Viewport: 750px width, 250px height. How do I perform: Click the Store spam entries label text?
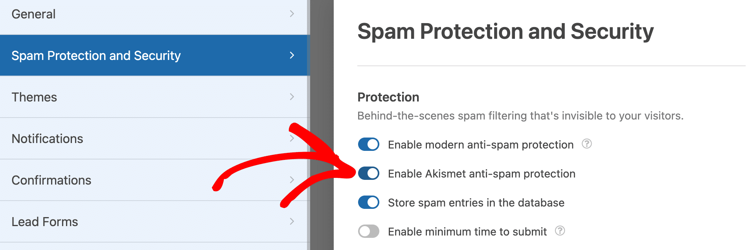pyautogui.click(x=476, y=203)
